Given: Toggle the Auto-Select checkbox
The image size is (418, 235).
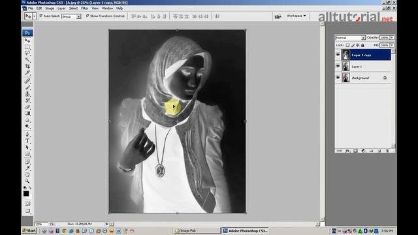Looking at the screenshot, I should pyautogui.click(x=41, y=16).
